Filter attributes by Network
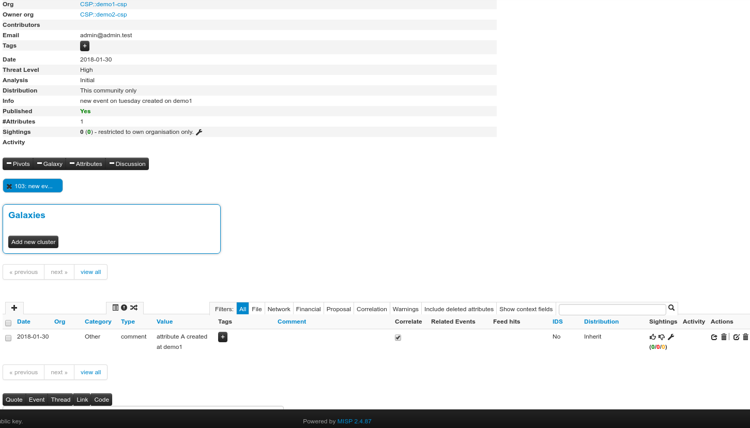 pyautogui.click(x=279, y=309)
